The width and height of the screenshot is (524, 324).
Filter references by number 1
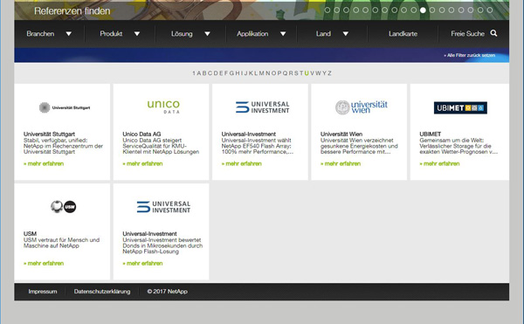pos(194,73)
